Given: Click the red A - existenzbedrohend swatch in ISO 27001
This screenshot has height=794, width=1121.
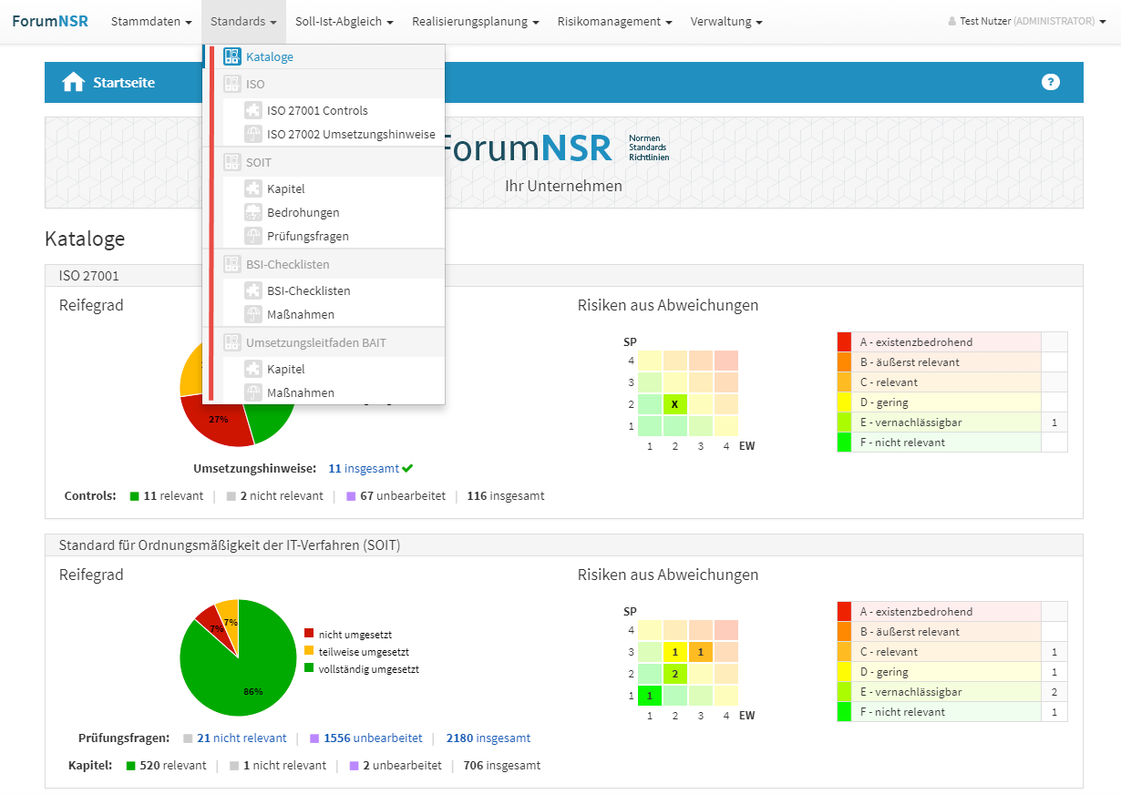Looking at the screenshot, I should (x=844, y=342).
